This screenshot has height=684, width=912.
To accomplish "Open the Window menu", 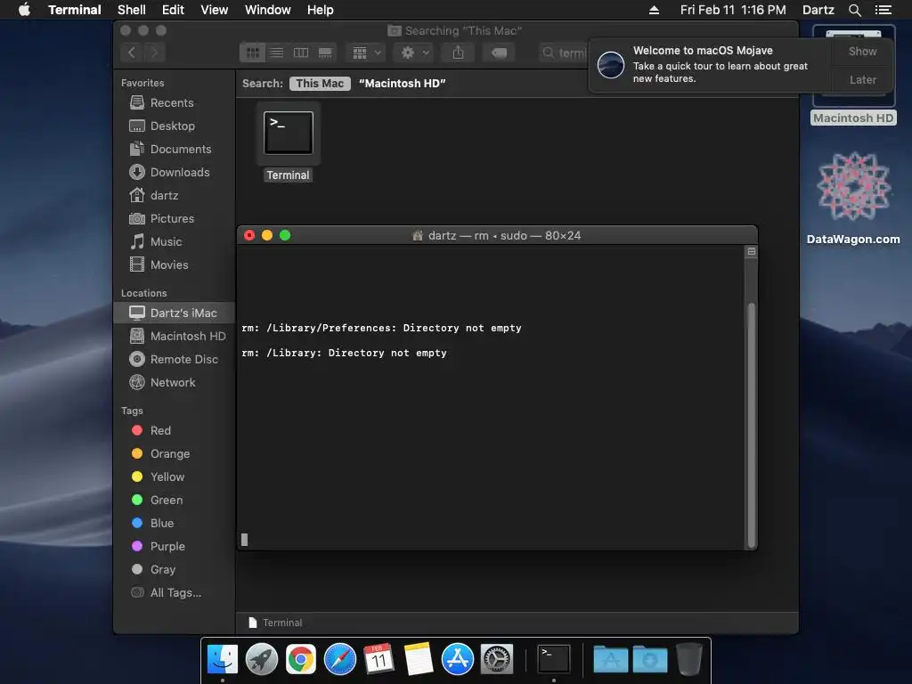I will pyautogui.click(x=267, y=10).
